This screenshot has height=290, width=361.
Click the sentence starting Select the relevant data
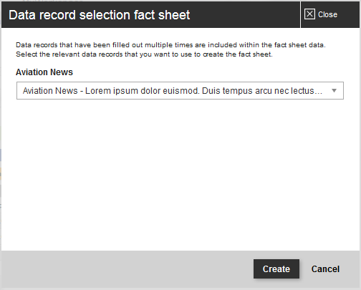(144, 54)
